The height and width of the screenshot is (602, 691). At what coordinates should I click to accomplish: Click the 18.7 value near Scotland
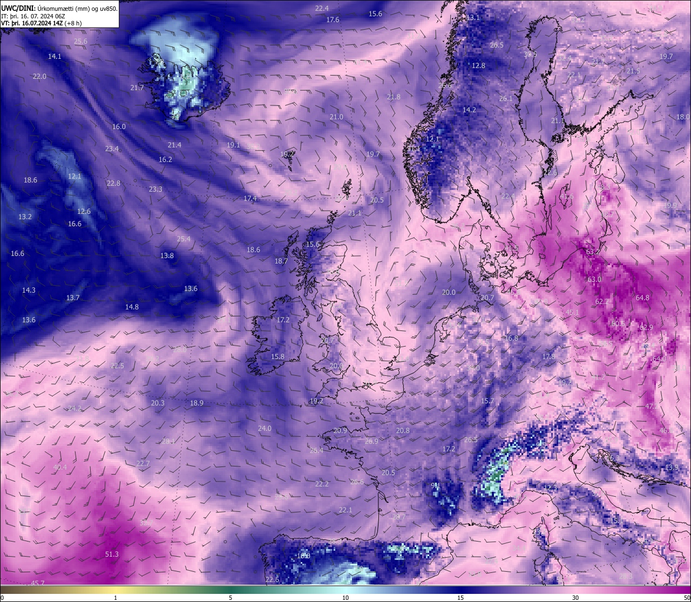(281, 261)
